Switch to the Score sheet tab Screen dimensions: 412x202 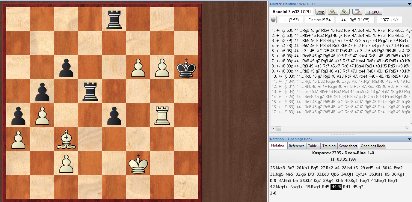tap(348, 146)
